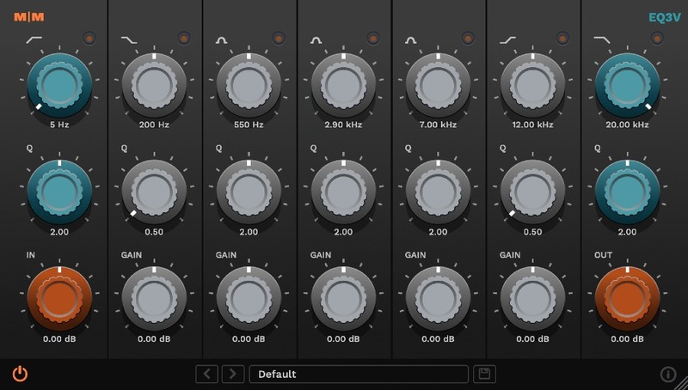The height and width of the screenshot is (390, 688).
Task: Click the GAIN knob of the 550 Hz band
Action: [249, 299]
